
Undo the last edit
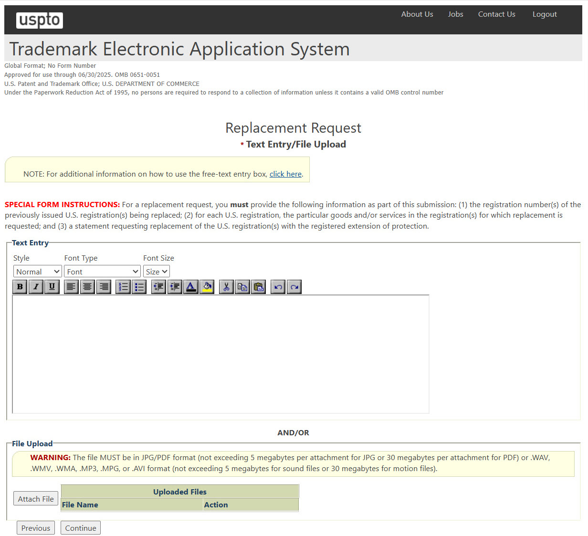tap(278, 287)
